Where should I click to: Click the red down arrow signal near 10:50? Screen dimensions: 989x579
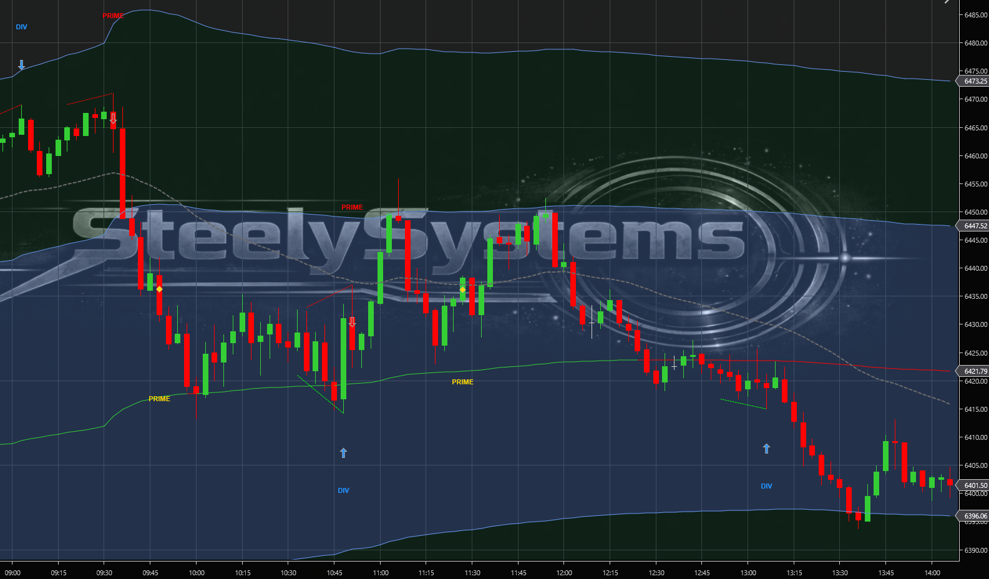[352, 322]
